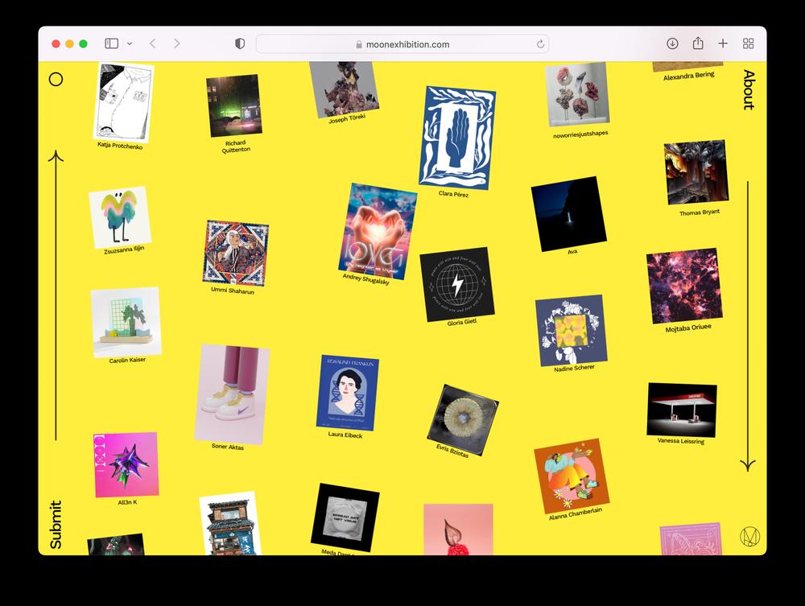View Ava's dark night artwork

pos(569,214)
